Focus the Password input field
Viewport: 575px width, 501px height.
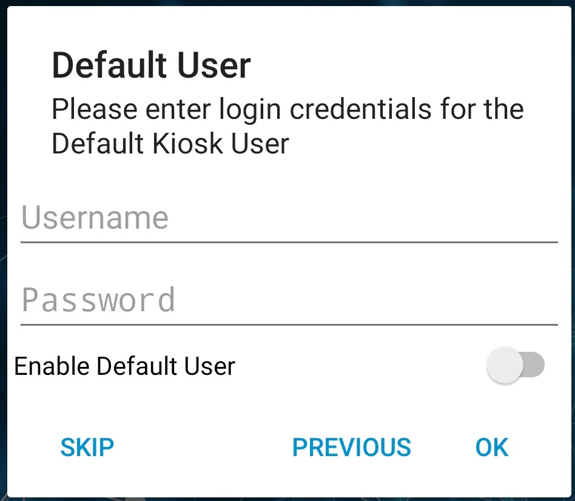(289, 301)
